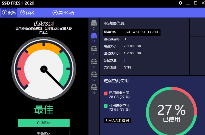Open the settings gear in title bar
Screen dimensions: 205x135
(180, 3)
